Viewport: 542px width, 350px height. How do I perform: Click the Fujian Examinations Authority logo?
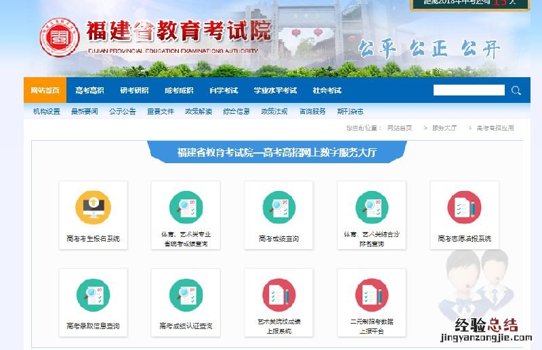click(60, 37)
